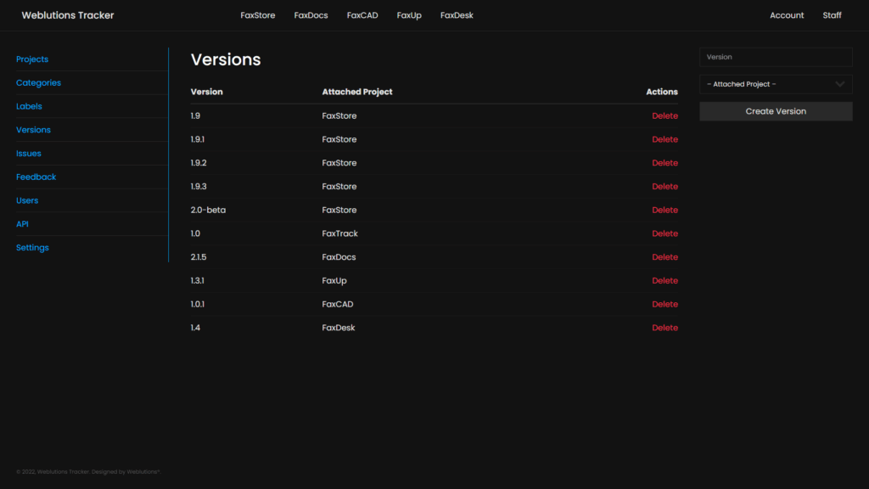Open the Feedback page
Image resolution: width=869 pixels, height=489 pixels.
(x=36, y=177)
